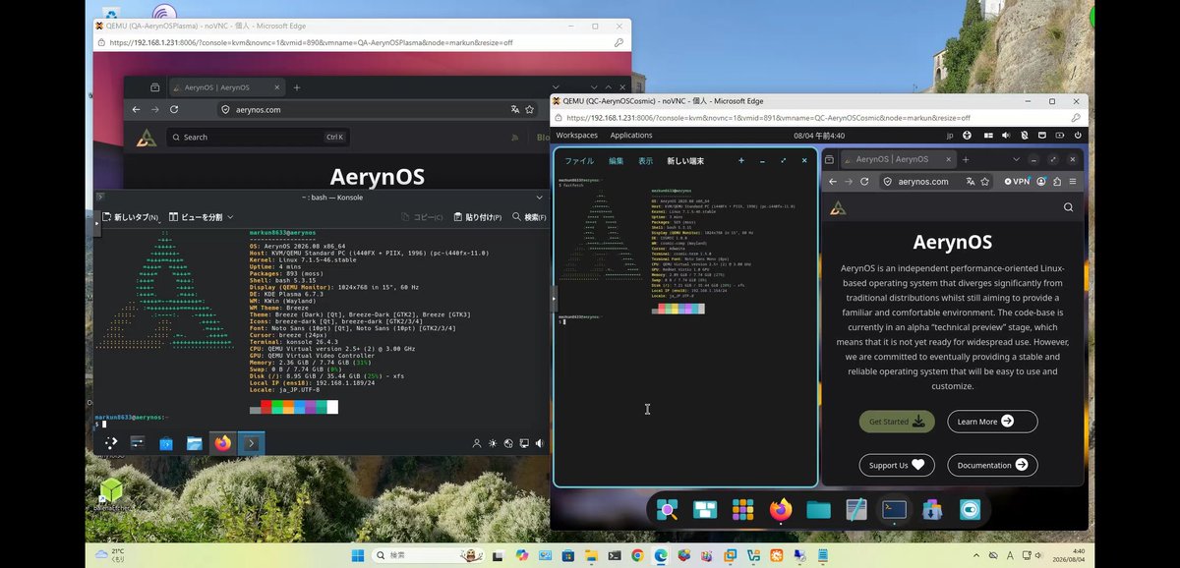1180x568 pixels.
Task: Click the Support Us button
Action: pos(897,465)
